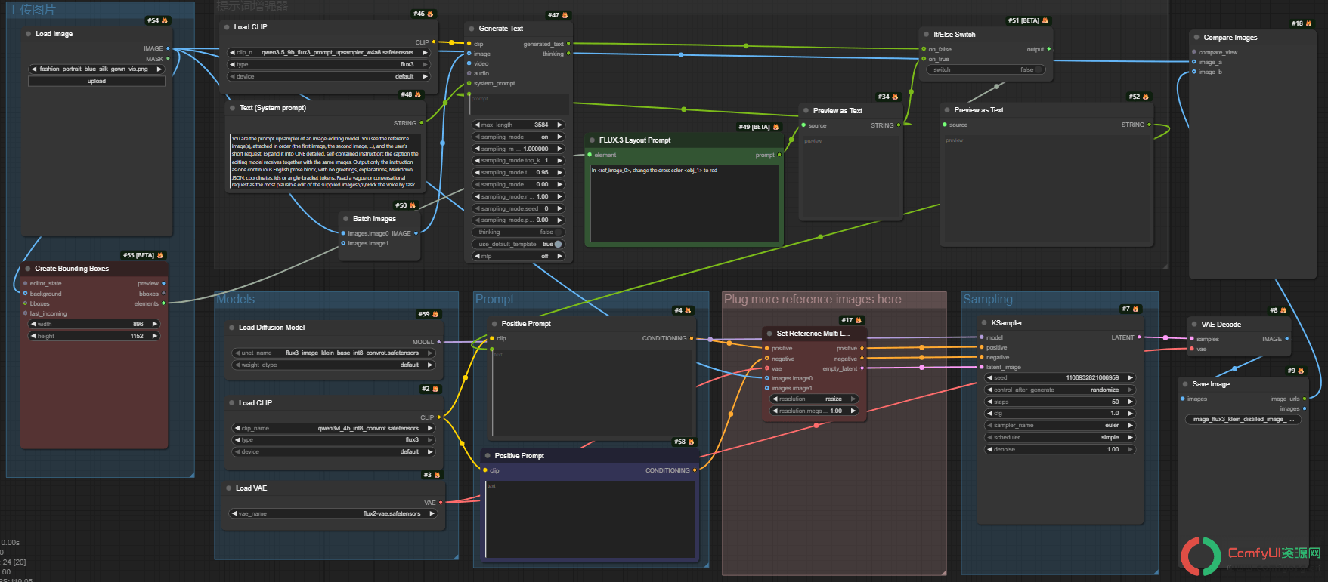Collapse the Set Reference Multi L... node dot
1328x582 pixels.
pyautogui.click(x=769, y=334)
